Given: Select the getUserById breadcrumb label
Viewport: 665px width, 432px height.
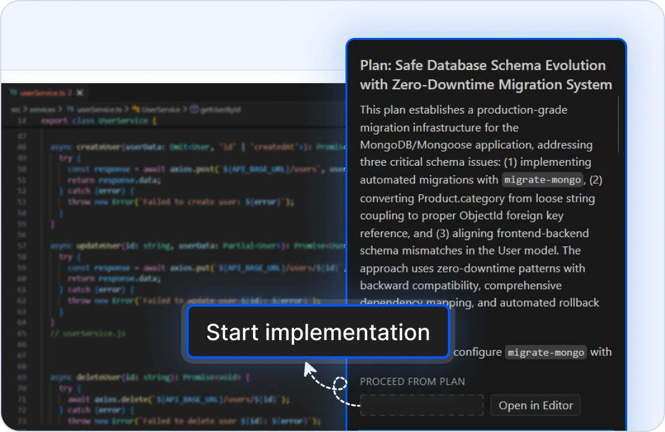Looking at the screenshot, I should pyautogui.click(x=220, y=109).
